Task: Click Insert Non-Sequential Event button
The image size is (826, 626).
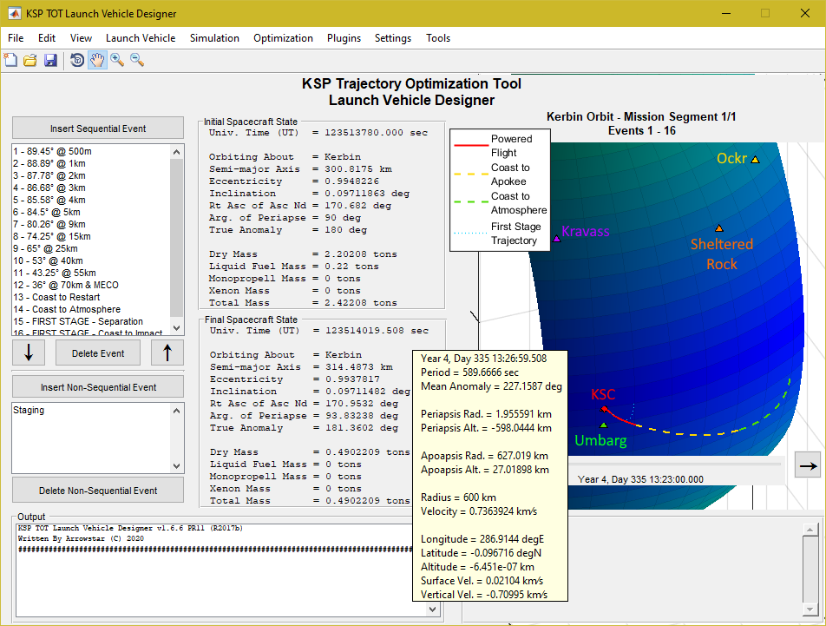Action: [98, 386]
